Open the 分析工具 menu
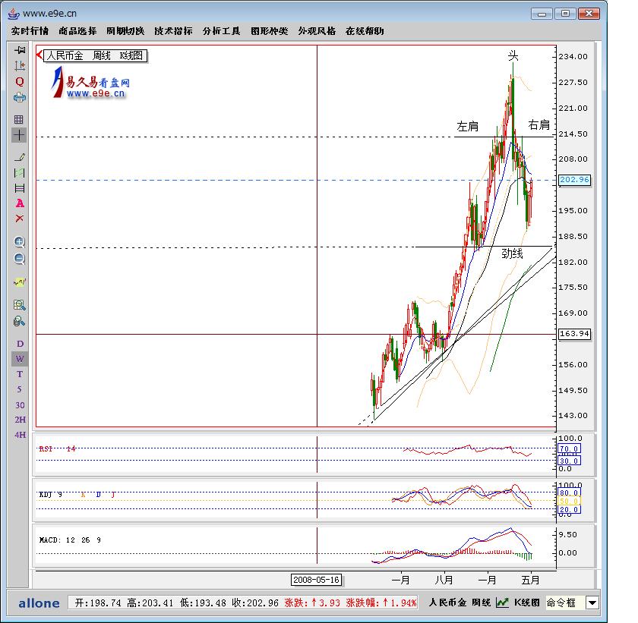Viewport: 638px width, 623px height. [x=221, y=31]
